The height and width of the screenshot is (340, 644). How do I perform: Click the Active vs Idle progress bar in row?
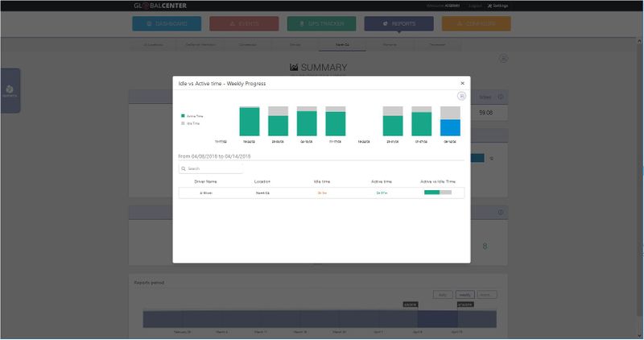[x=437, y=193]
